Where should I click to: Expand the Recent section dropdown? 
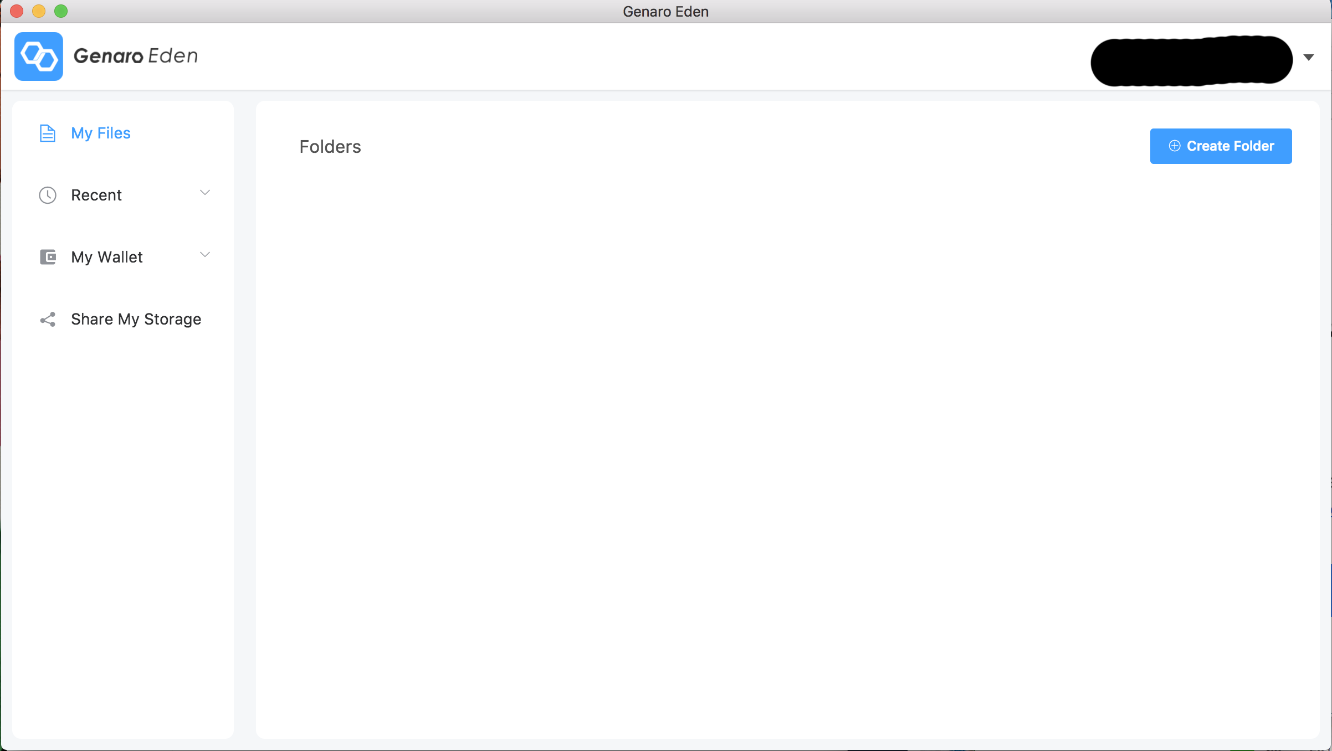[x=206, y=193]
